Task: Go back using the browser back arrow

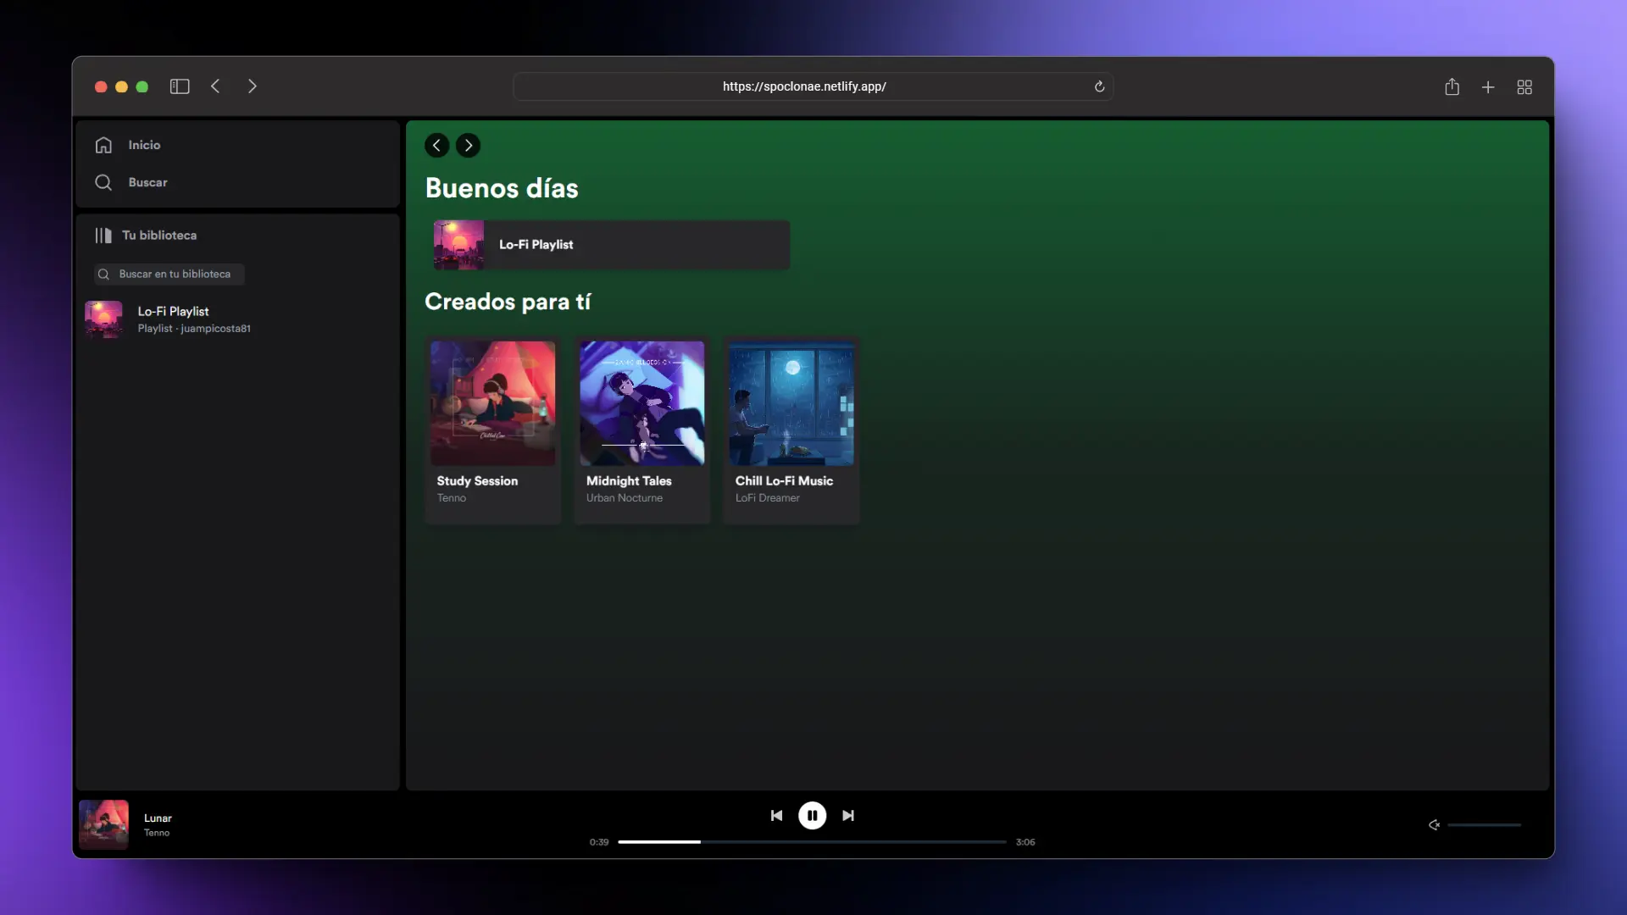Action: click(x=215, y=86)
